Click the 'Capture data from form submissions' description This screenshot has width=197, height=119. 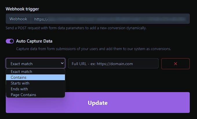(x=93, y=49)
